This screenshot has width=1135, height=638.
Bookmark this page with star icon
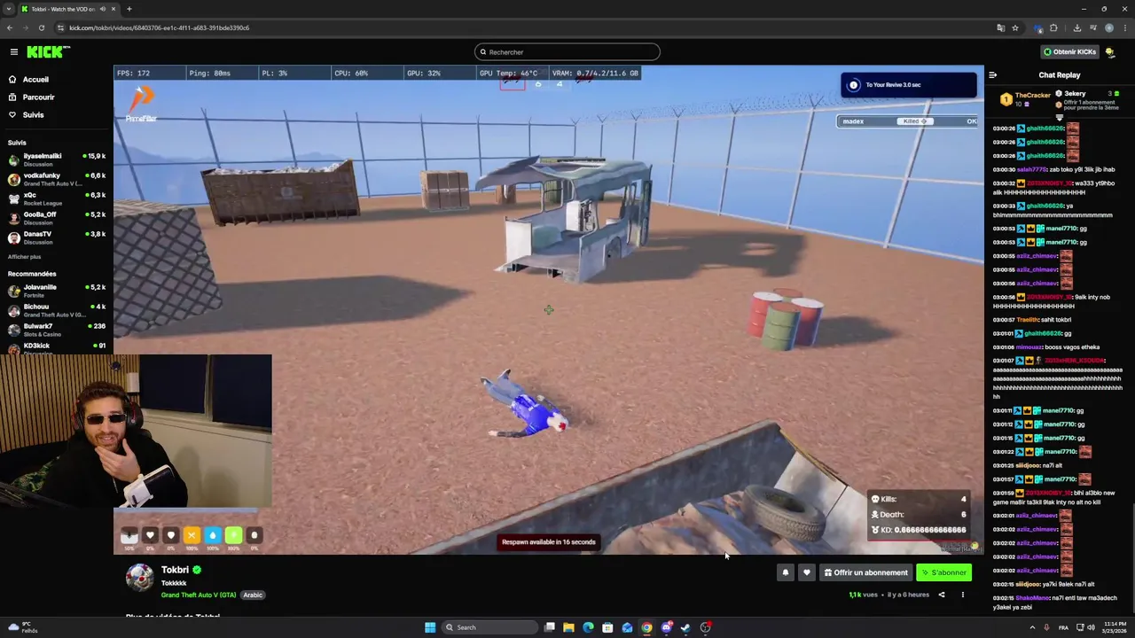click(1015, 27)
